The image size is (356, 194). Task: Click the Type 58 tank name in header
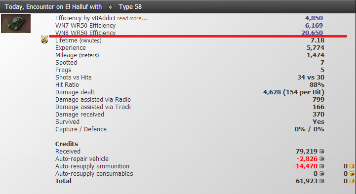click(130, 7)
